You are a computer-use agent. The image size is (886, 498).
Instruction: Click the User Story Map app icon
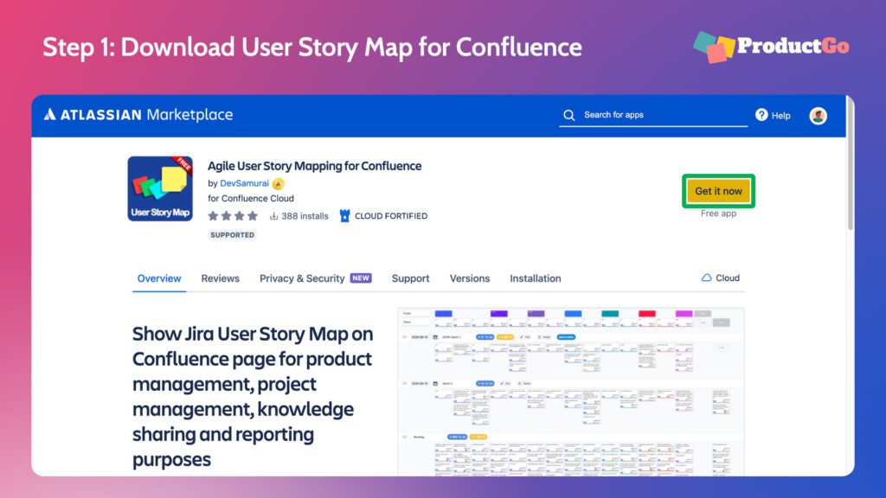(x=159, y=188)
